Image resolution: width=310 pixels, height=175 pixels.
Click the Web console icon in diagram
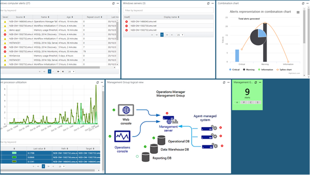pyautogui.click(x=126, y=110)
